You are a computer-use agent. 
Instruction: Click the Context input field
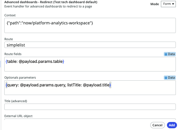tap(90, 25)
